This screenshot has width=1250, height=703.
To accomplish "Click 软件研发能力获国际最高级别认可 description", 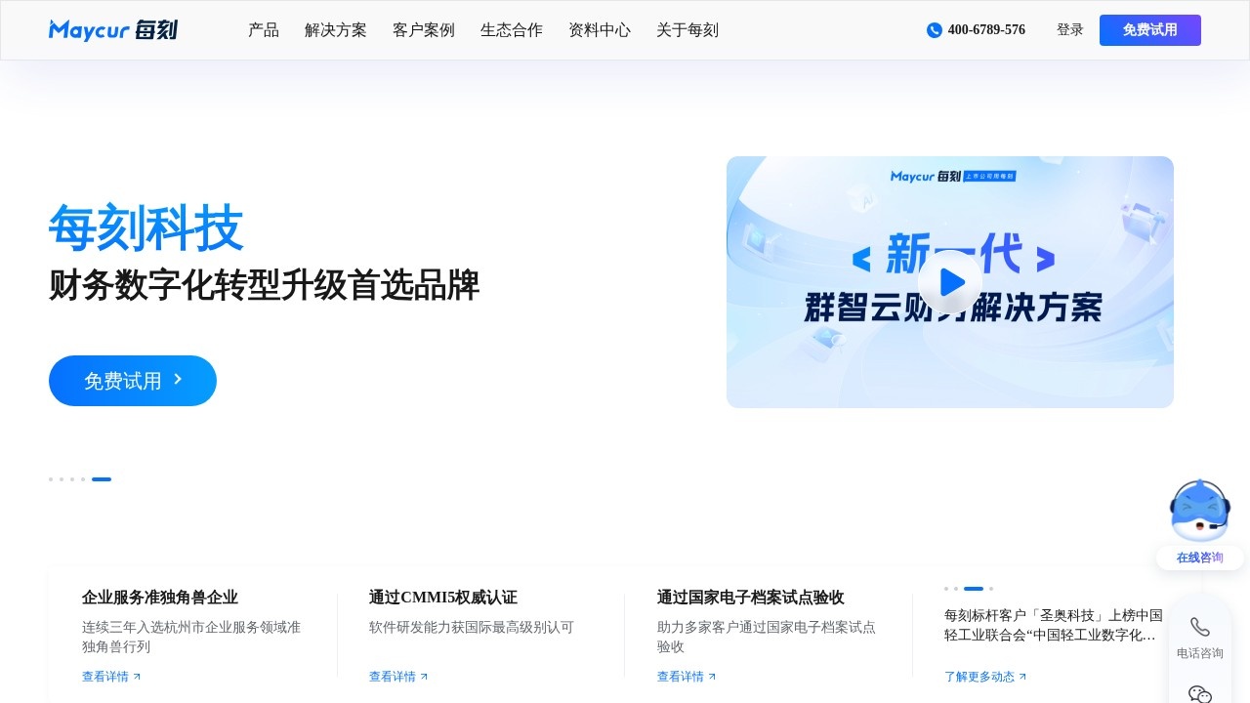I will click(x=472, y=627).
